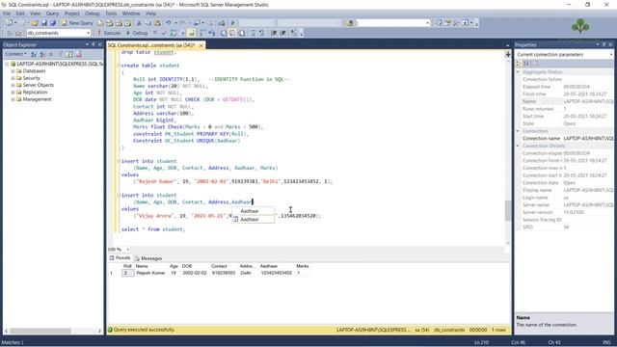Image resolution: width=617 pixels, height=347 pixels.
Task: Expand the Server Objects node
Action: 13,86
